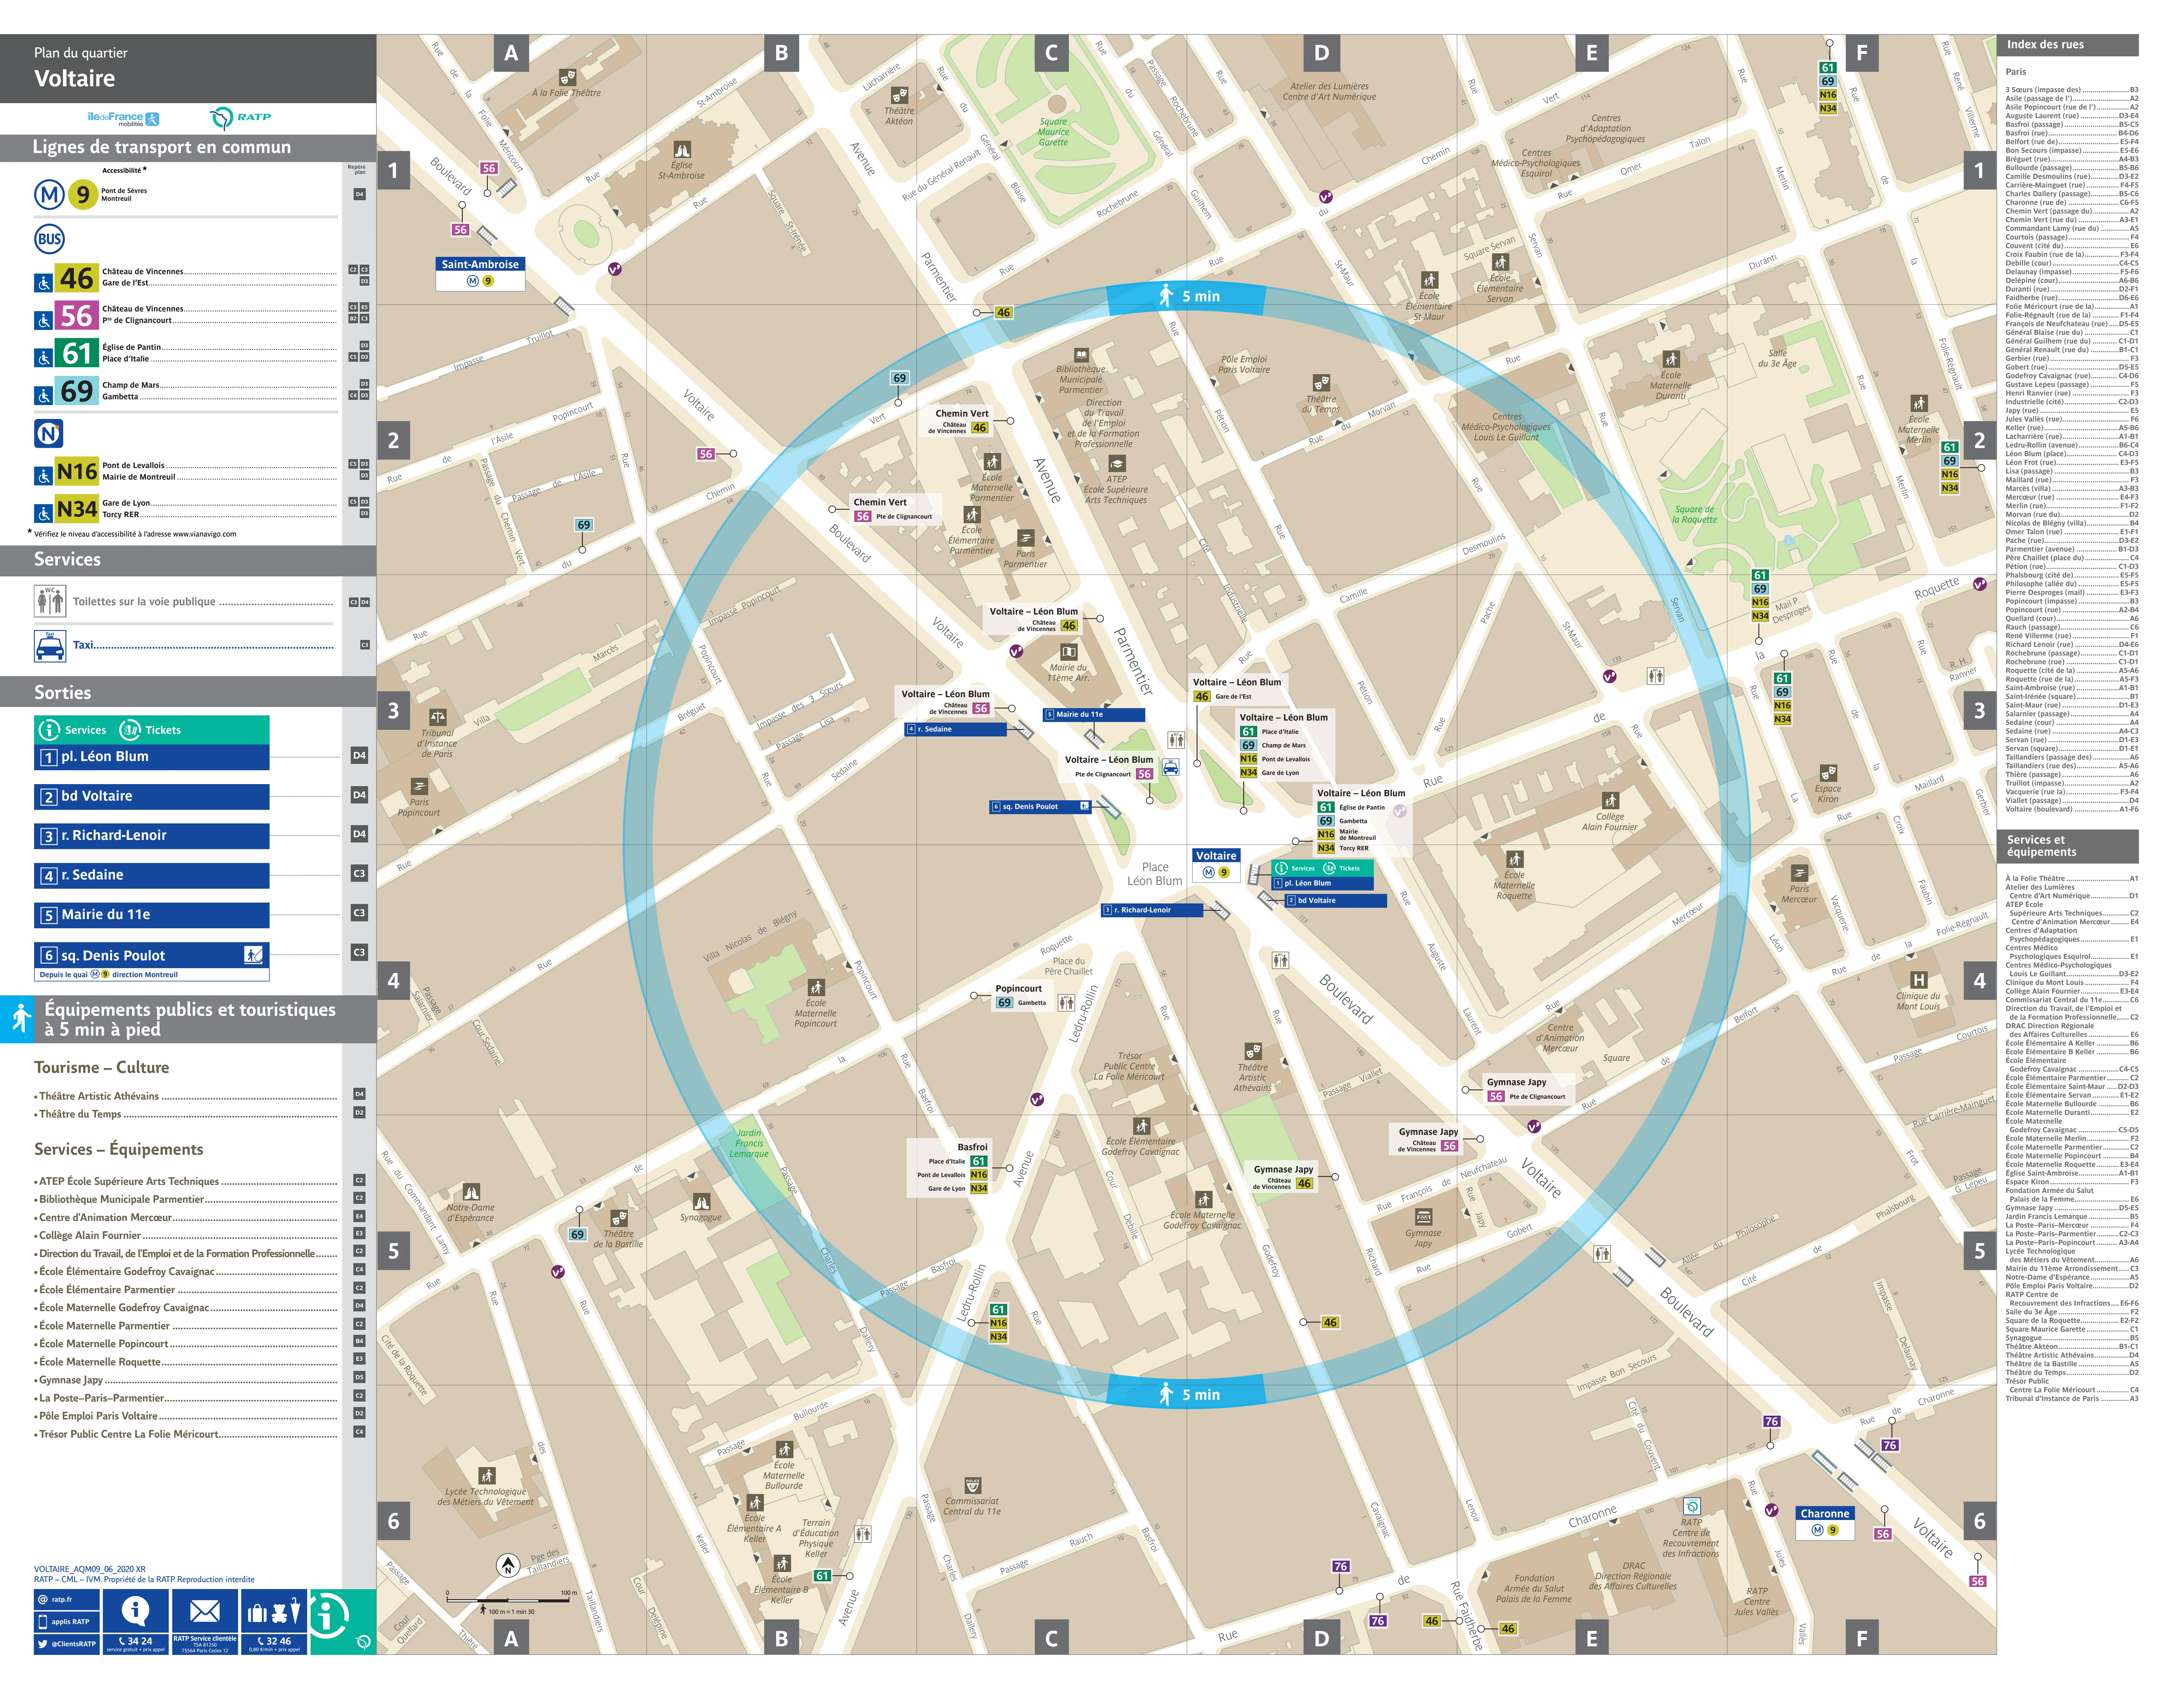
Task: Select exit 4 r. Sedaine in Sorties list
Action: (x=152, y=875)
